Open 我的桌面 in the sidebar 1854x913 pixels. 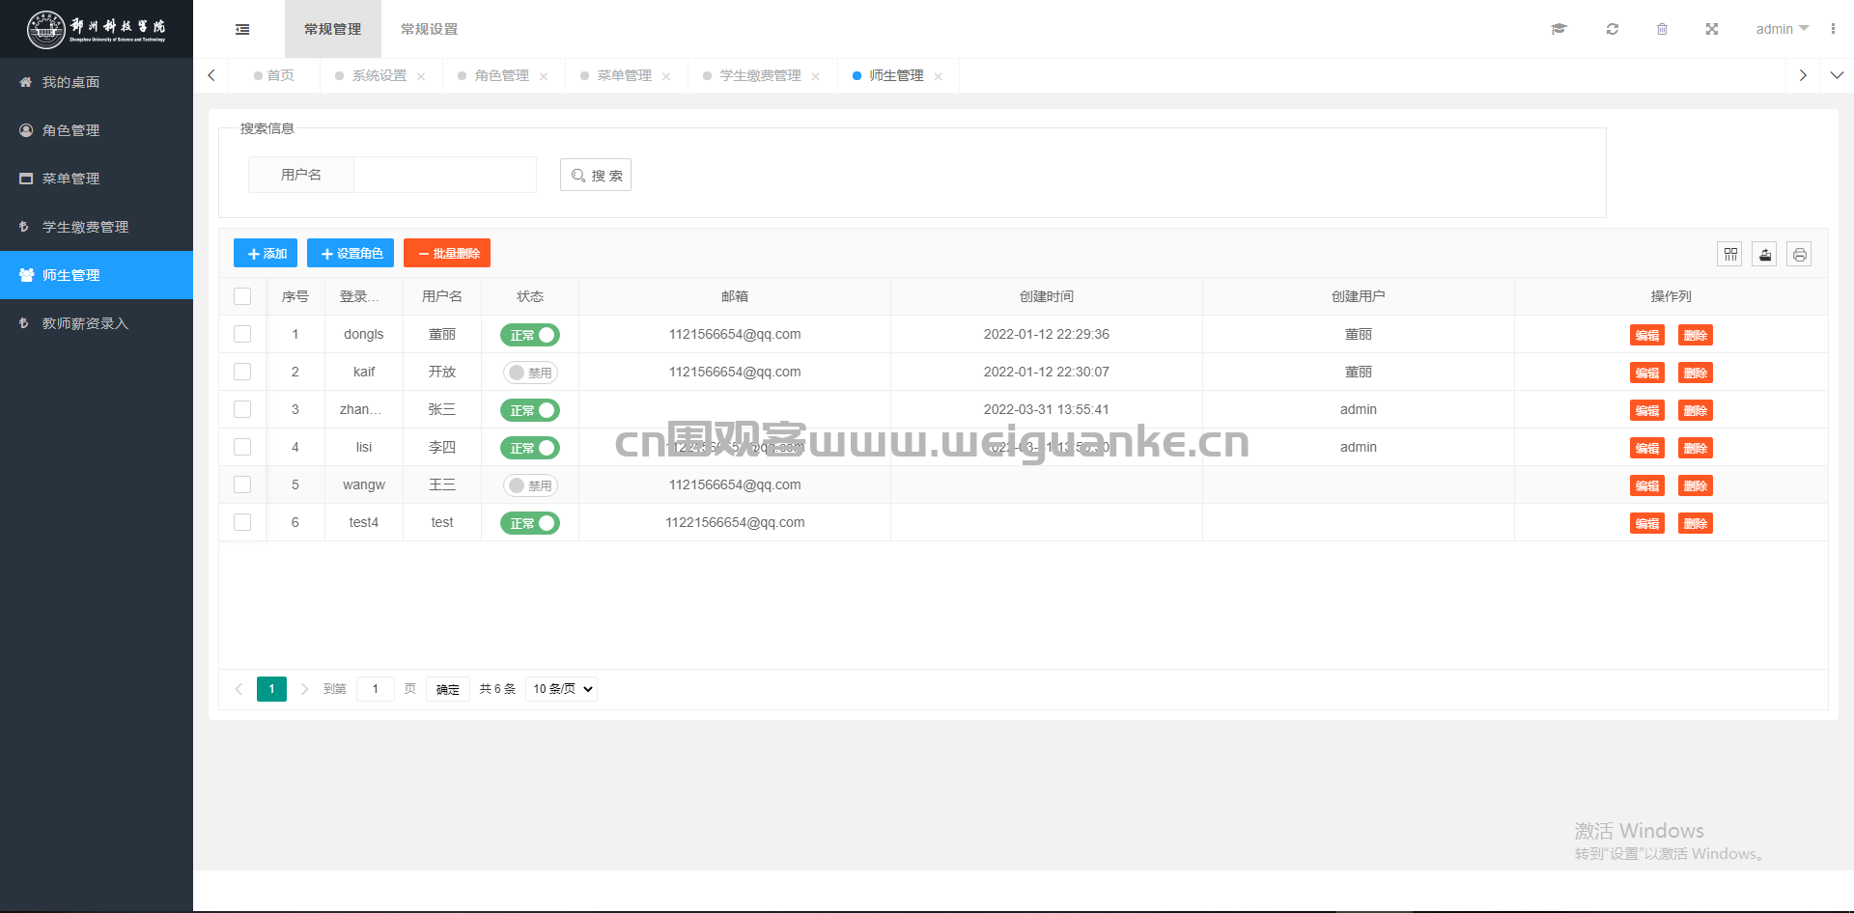pos(97,82)
